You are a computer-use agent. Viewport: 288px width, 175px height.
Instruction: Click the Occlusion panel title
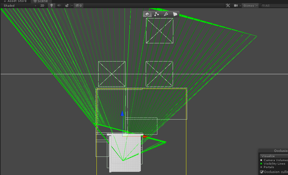(x=281, y=151)
